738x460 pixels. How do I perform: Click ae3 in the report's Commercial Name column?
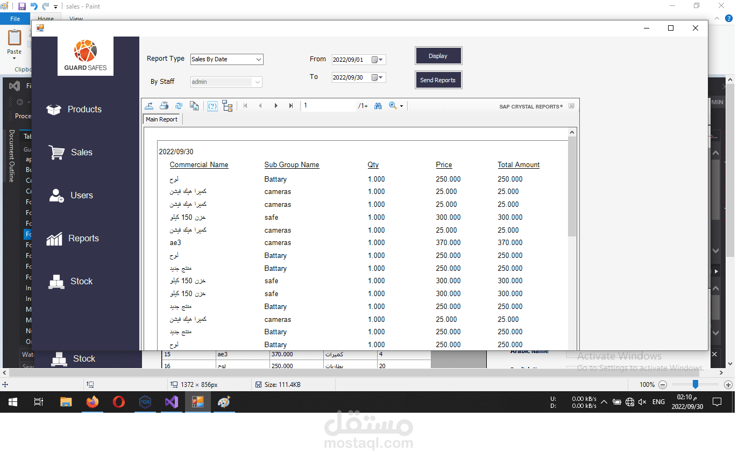pos(175,243)
